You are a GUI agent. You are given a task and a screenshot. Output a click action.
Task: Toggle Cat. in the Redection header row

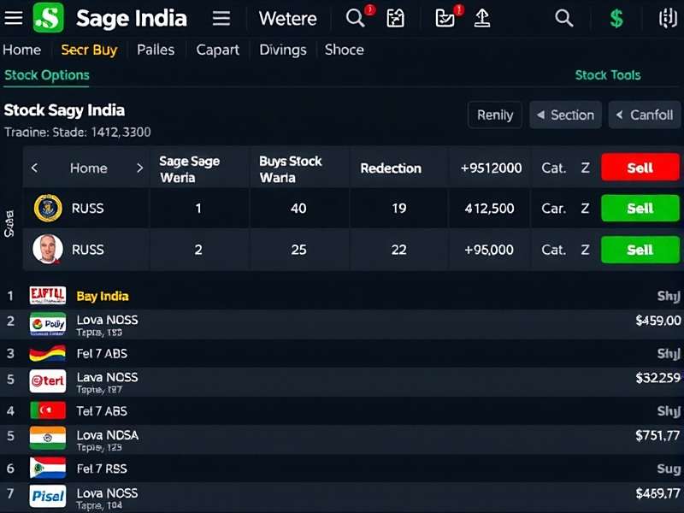pyautogui.click(x=554, y=168)
